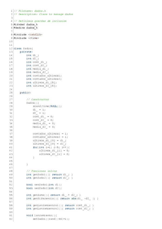162x229 pixels.
Task: Click the line '#ifndef dados_h'
Action: point(26,25)
